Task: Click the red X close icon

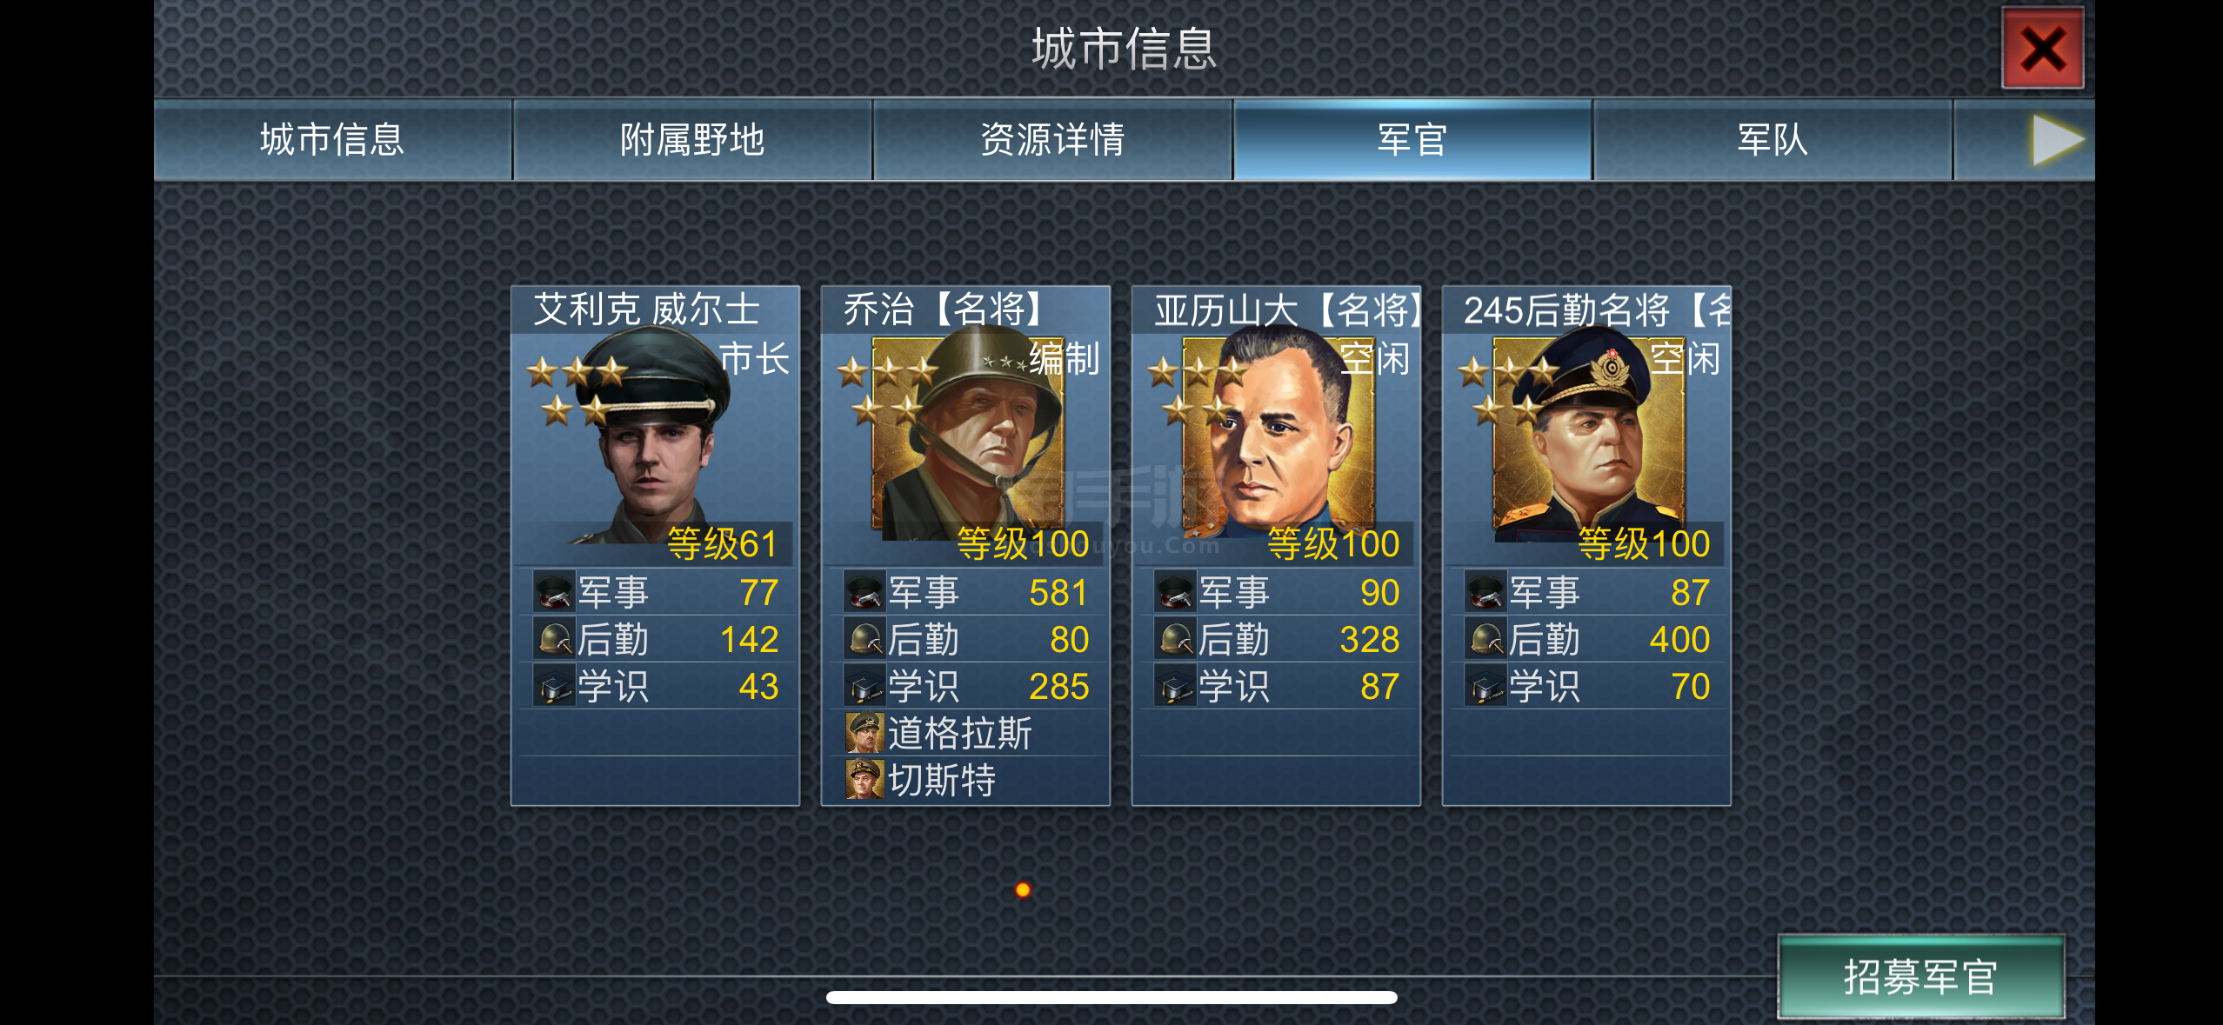Action: [2042, 49]
